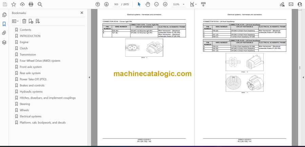Open Hitches, drawbars, and implement couplings bookmark
The image size is (305, 147).
tap(48, 98)
